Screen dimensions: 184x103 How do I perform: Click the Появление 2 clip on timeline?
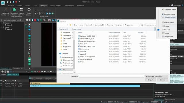(50, 84)
